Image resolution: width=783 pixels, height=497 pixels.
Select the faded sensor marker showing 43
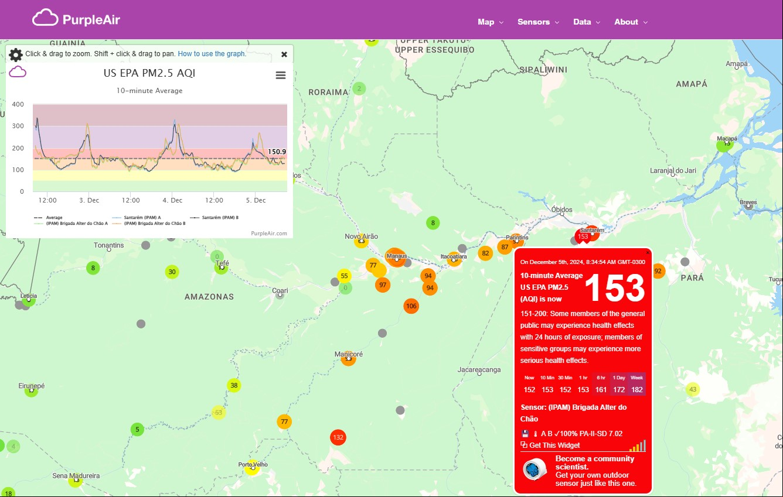[693, 389]
